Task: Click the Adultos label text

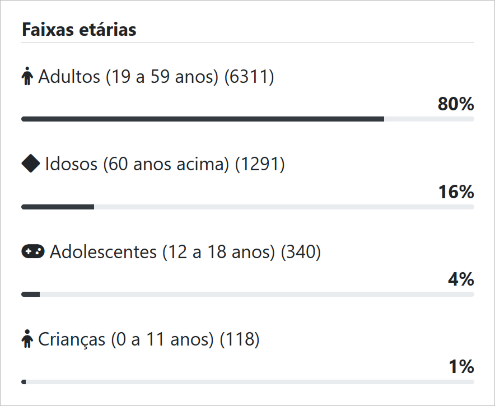Action: pyautogui.click(x=128, y=77)
